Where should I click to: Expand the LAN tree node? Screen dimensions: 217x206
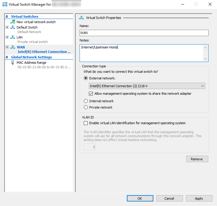click(x=7, y=37)
